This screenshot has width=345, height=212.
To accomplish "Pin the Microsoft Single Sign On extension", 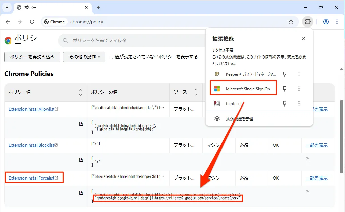I will coord(284,89).
